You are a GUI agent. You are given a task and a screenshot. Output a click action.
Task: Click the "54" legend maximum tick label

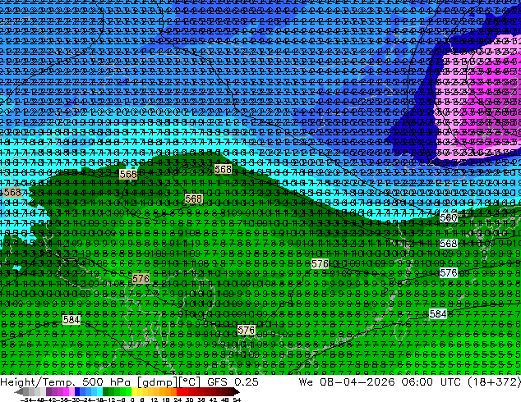237,400
